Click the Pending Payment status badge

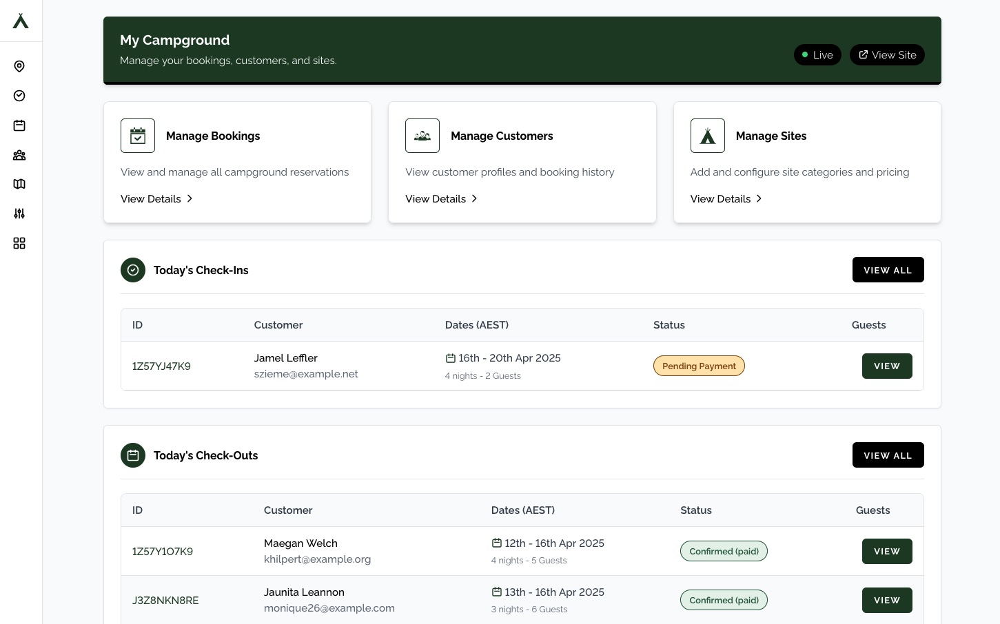699,366
